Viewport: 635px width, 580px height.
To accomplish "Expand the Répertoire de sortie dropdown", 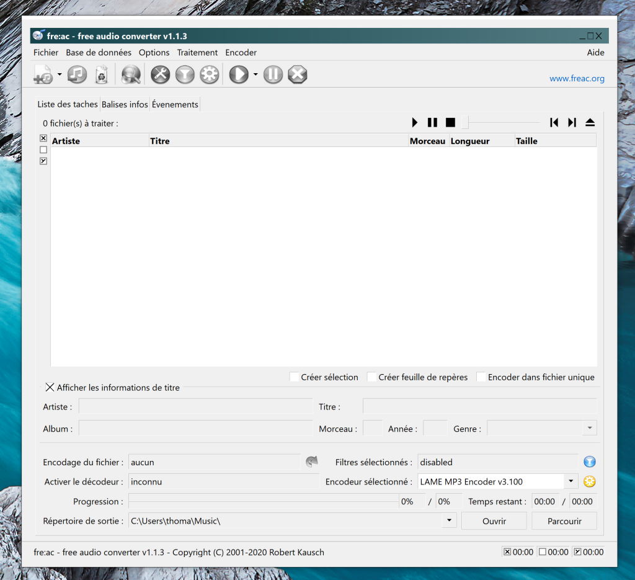I will point(449,520).
